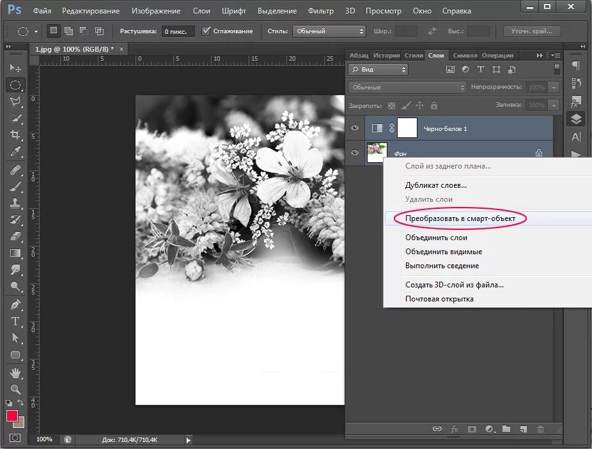
Task: Select the Clone Stamp tool
Action: (x=15, y=202)
